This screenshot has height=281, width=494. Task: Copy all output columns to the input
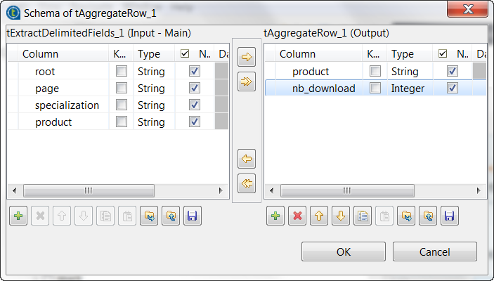[x=246, y=183]
